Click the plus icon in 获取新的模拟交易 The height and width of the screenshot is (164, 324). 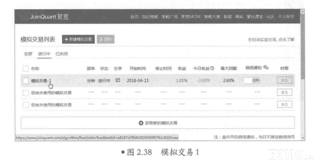tap(141, 123)
